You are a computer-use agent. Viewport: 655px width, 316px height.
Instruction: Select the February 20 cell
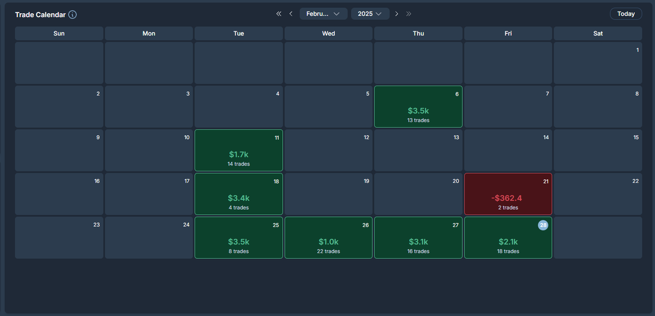point(418,194)
